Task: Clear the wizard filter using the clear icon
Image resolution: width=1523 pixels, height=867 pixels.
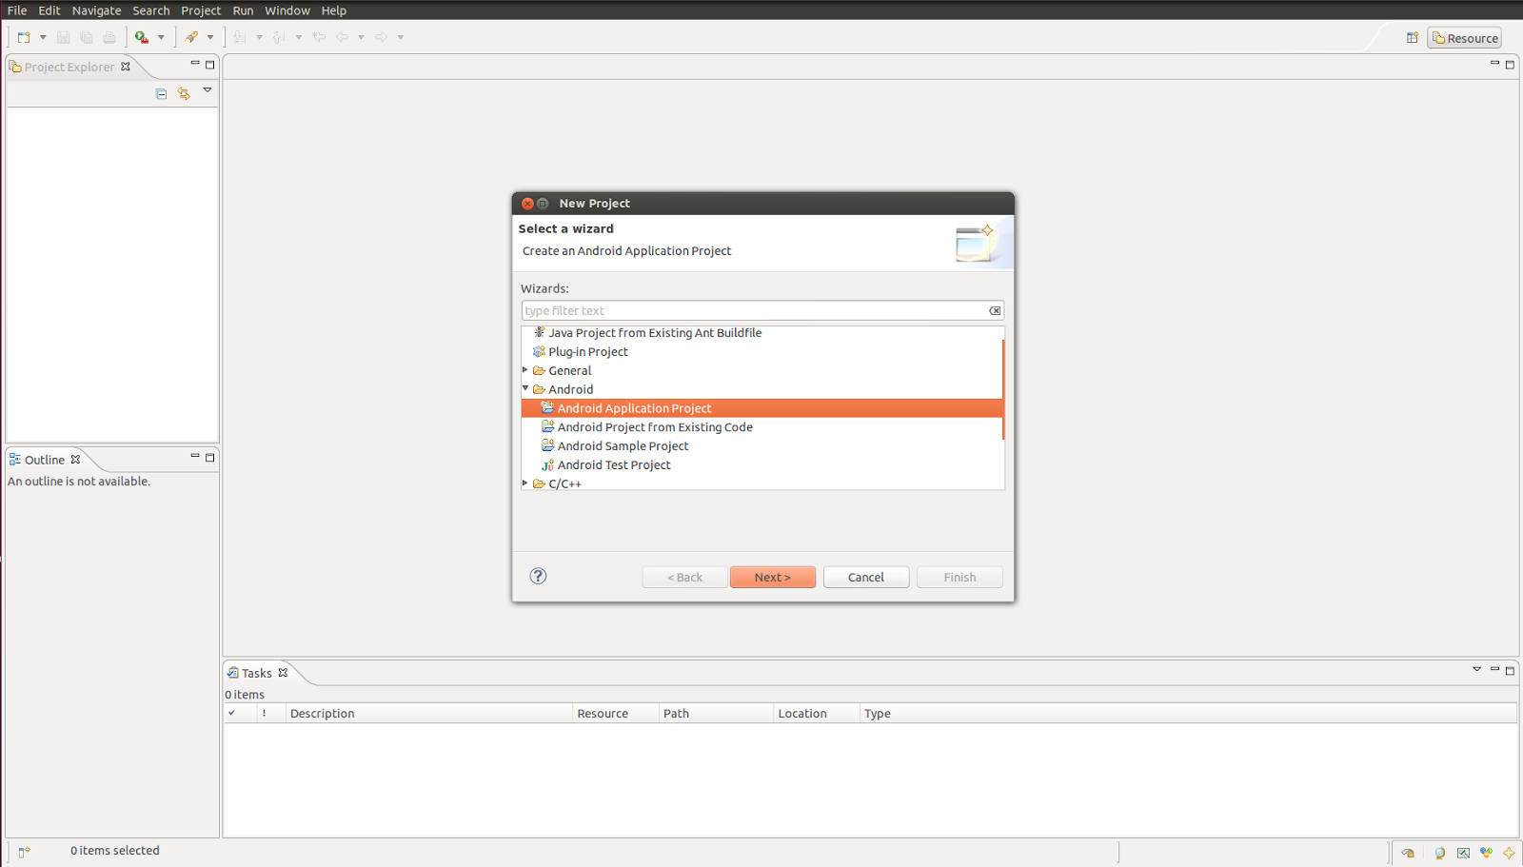Action: pos(995,310)
